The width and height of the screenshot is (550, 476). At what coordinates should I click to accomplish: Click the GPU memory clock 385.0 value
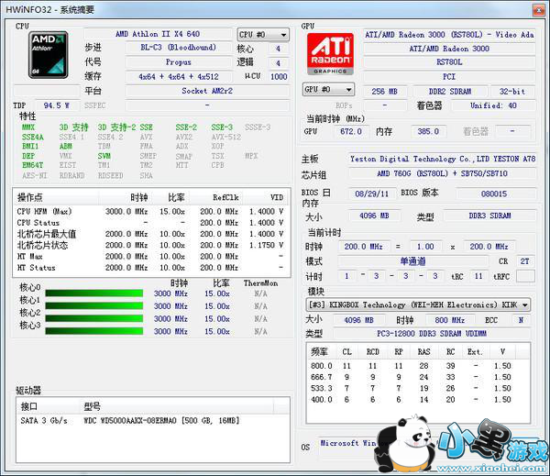428,132
